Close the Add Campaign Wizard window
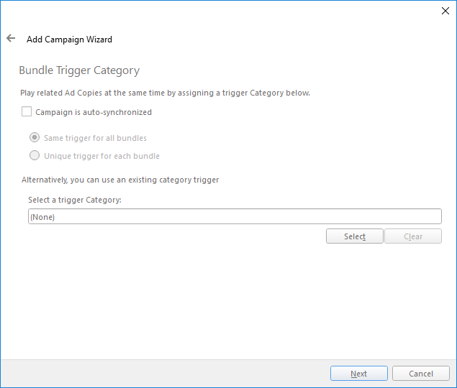This screenshot has height=388, width=457. 445,11
